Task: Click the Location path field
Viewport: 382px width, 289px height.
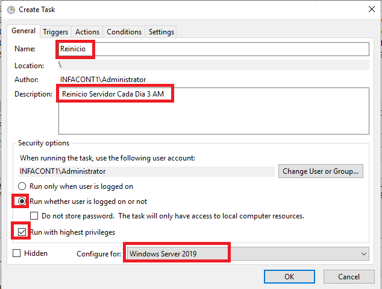Action: (x=214, y=65)
